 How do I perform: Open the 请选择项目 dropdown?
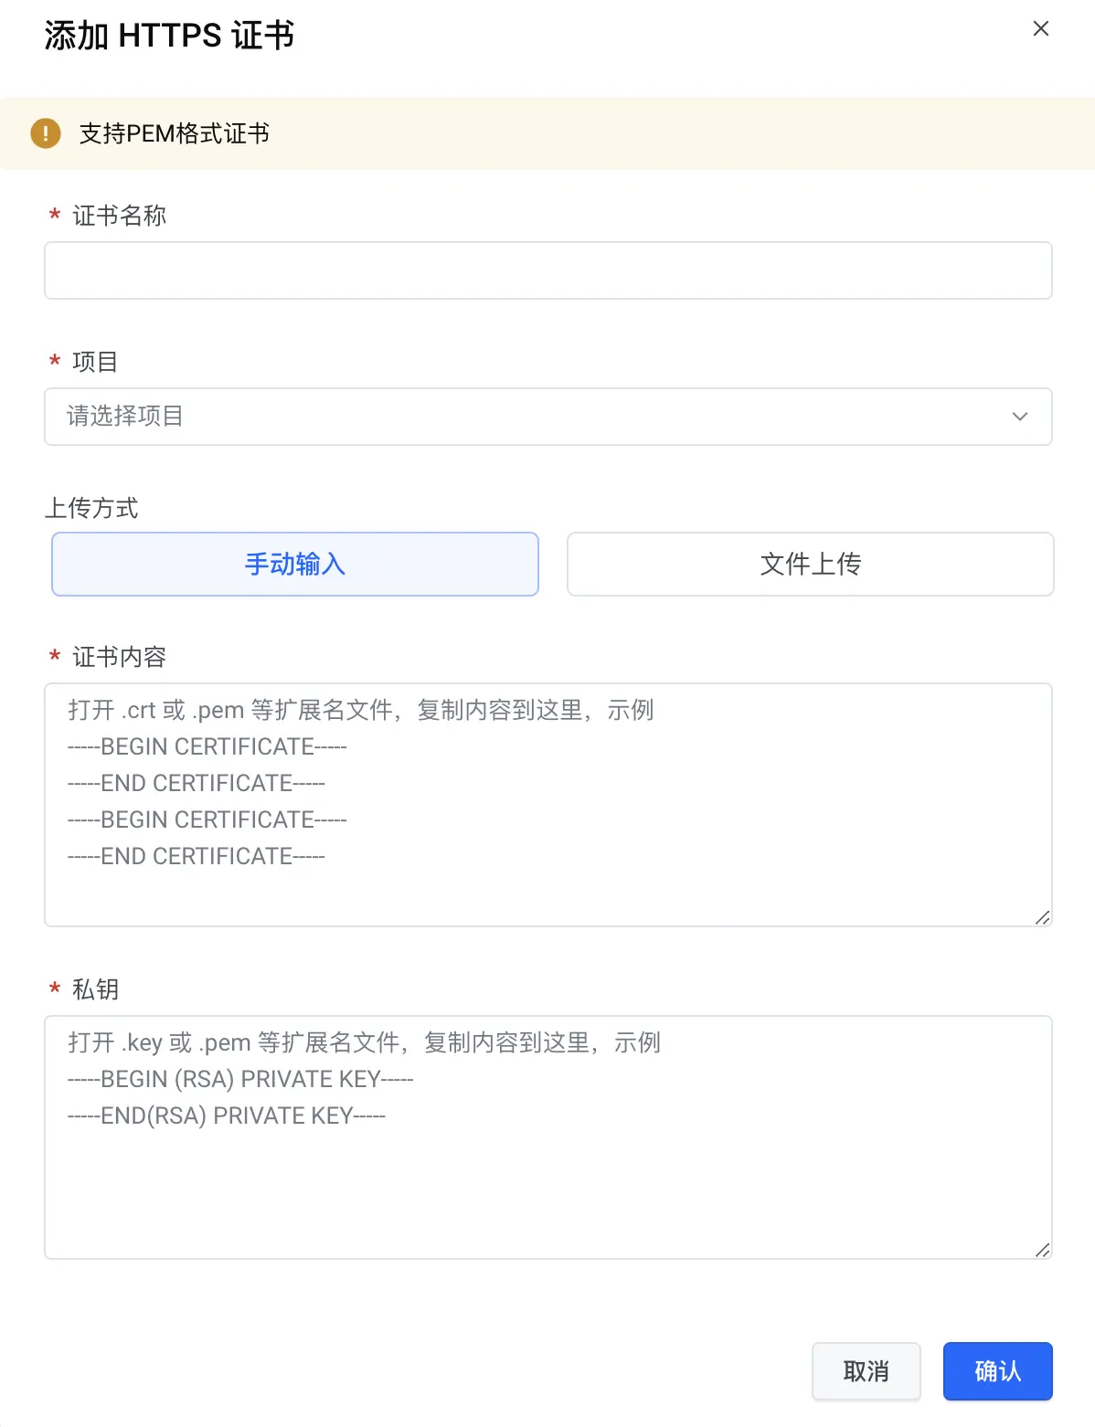tap(548, 417)
